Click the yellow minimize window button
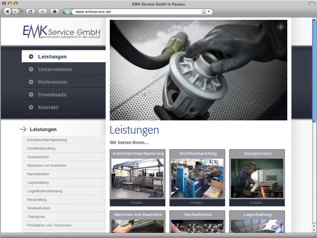 10,4
